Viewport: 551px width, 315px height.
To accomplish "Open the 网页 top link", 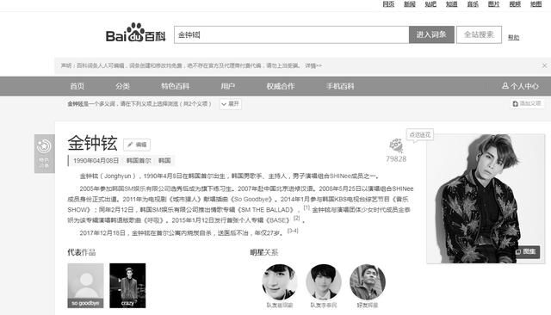I will [388, 3].
